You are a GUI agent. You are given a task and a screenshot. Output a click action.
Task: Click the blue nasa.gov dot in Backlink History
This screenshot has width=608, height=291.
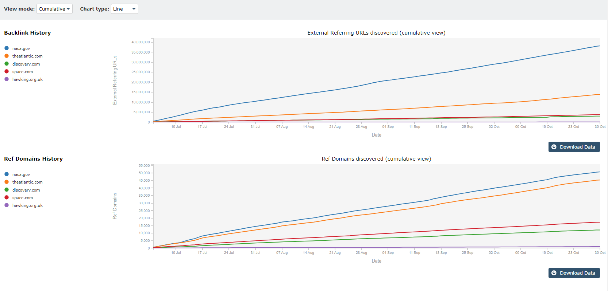click(x=7, y=48)
